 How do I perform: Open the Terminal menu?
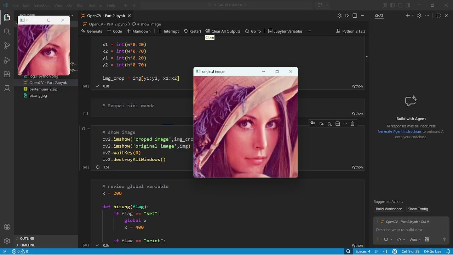click(95, 5)
